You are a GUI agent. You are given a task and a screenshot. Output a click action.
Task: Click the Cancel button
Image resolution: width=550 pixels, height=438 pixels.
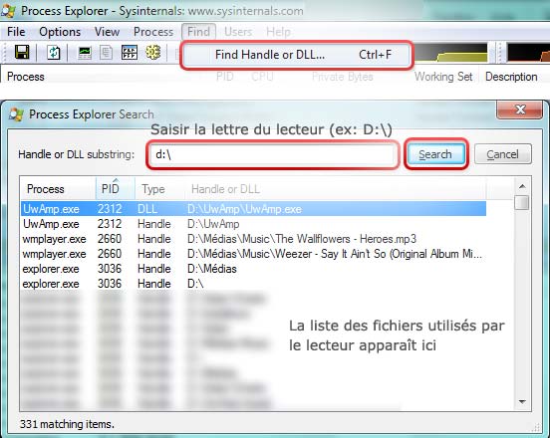coord(502,154)
